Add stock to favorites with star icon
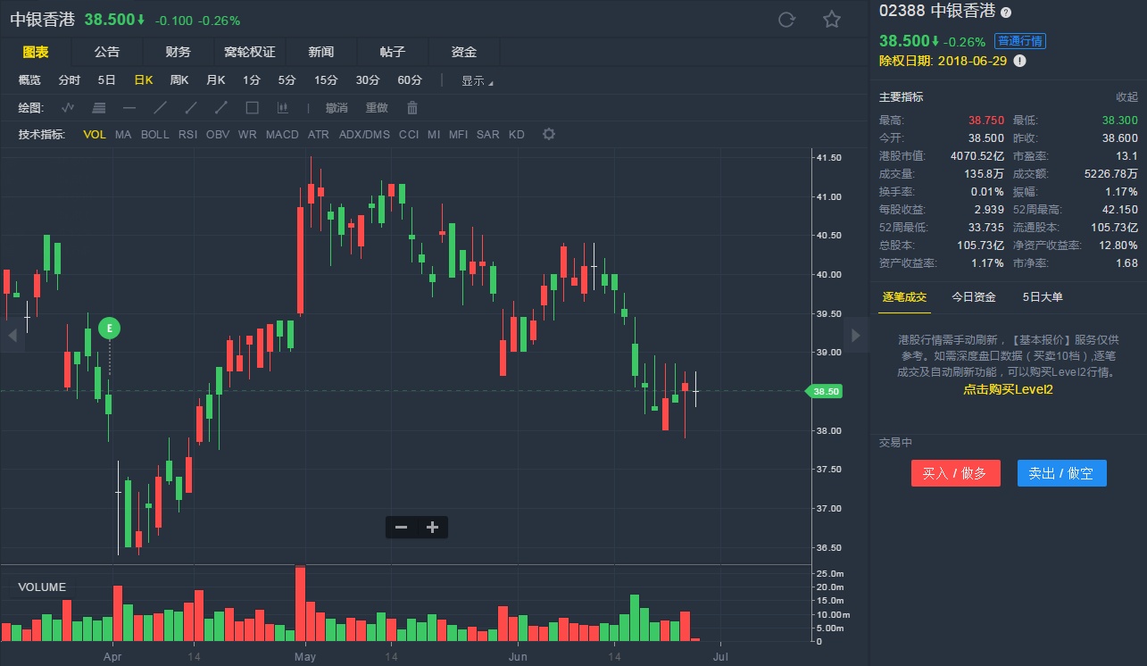The height and width of the screenshot is (666, 1147). tap(832, 20)
